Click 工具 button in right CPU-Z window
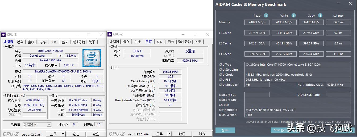 click(x=160, y=134)
